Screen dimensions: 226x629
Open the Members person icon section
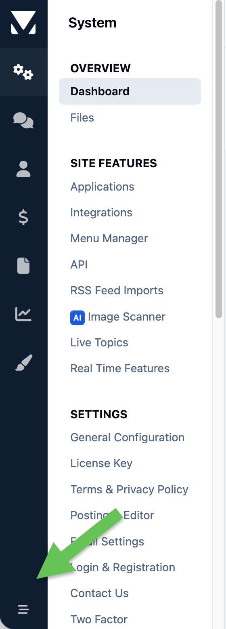(23, 169)
